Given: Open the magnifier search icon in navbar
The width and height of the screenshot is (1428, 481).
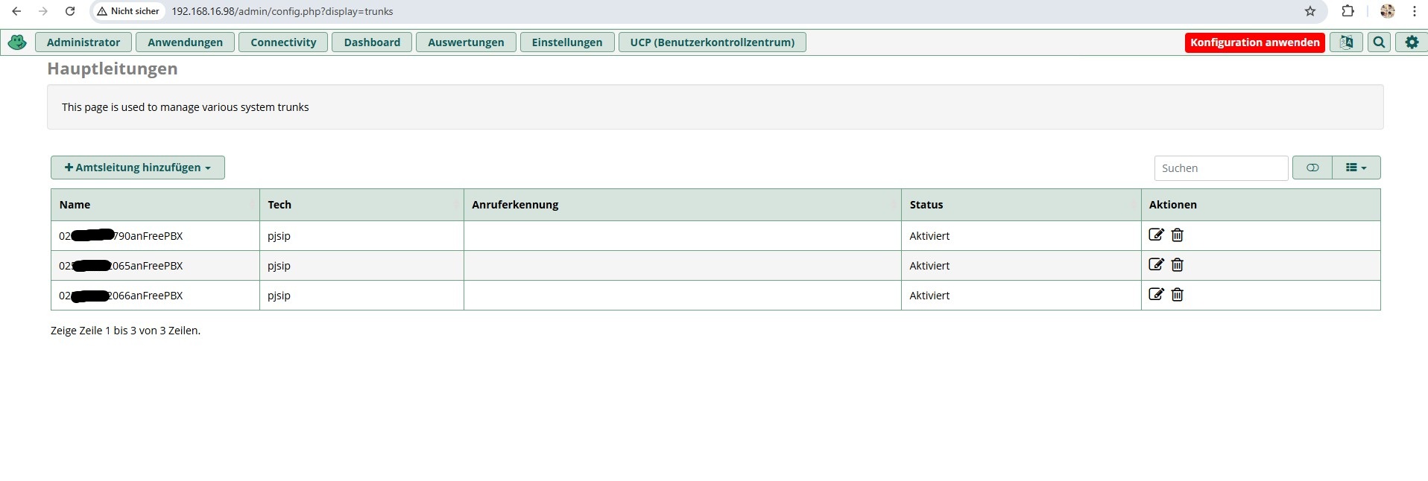Looking at the screenshot, I should click(x=1379, y=42).
